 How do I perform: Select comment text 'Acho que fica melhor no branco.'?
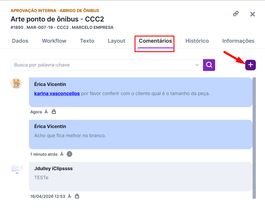(x=70, y=135)
